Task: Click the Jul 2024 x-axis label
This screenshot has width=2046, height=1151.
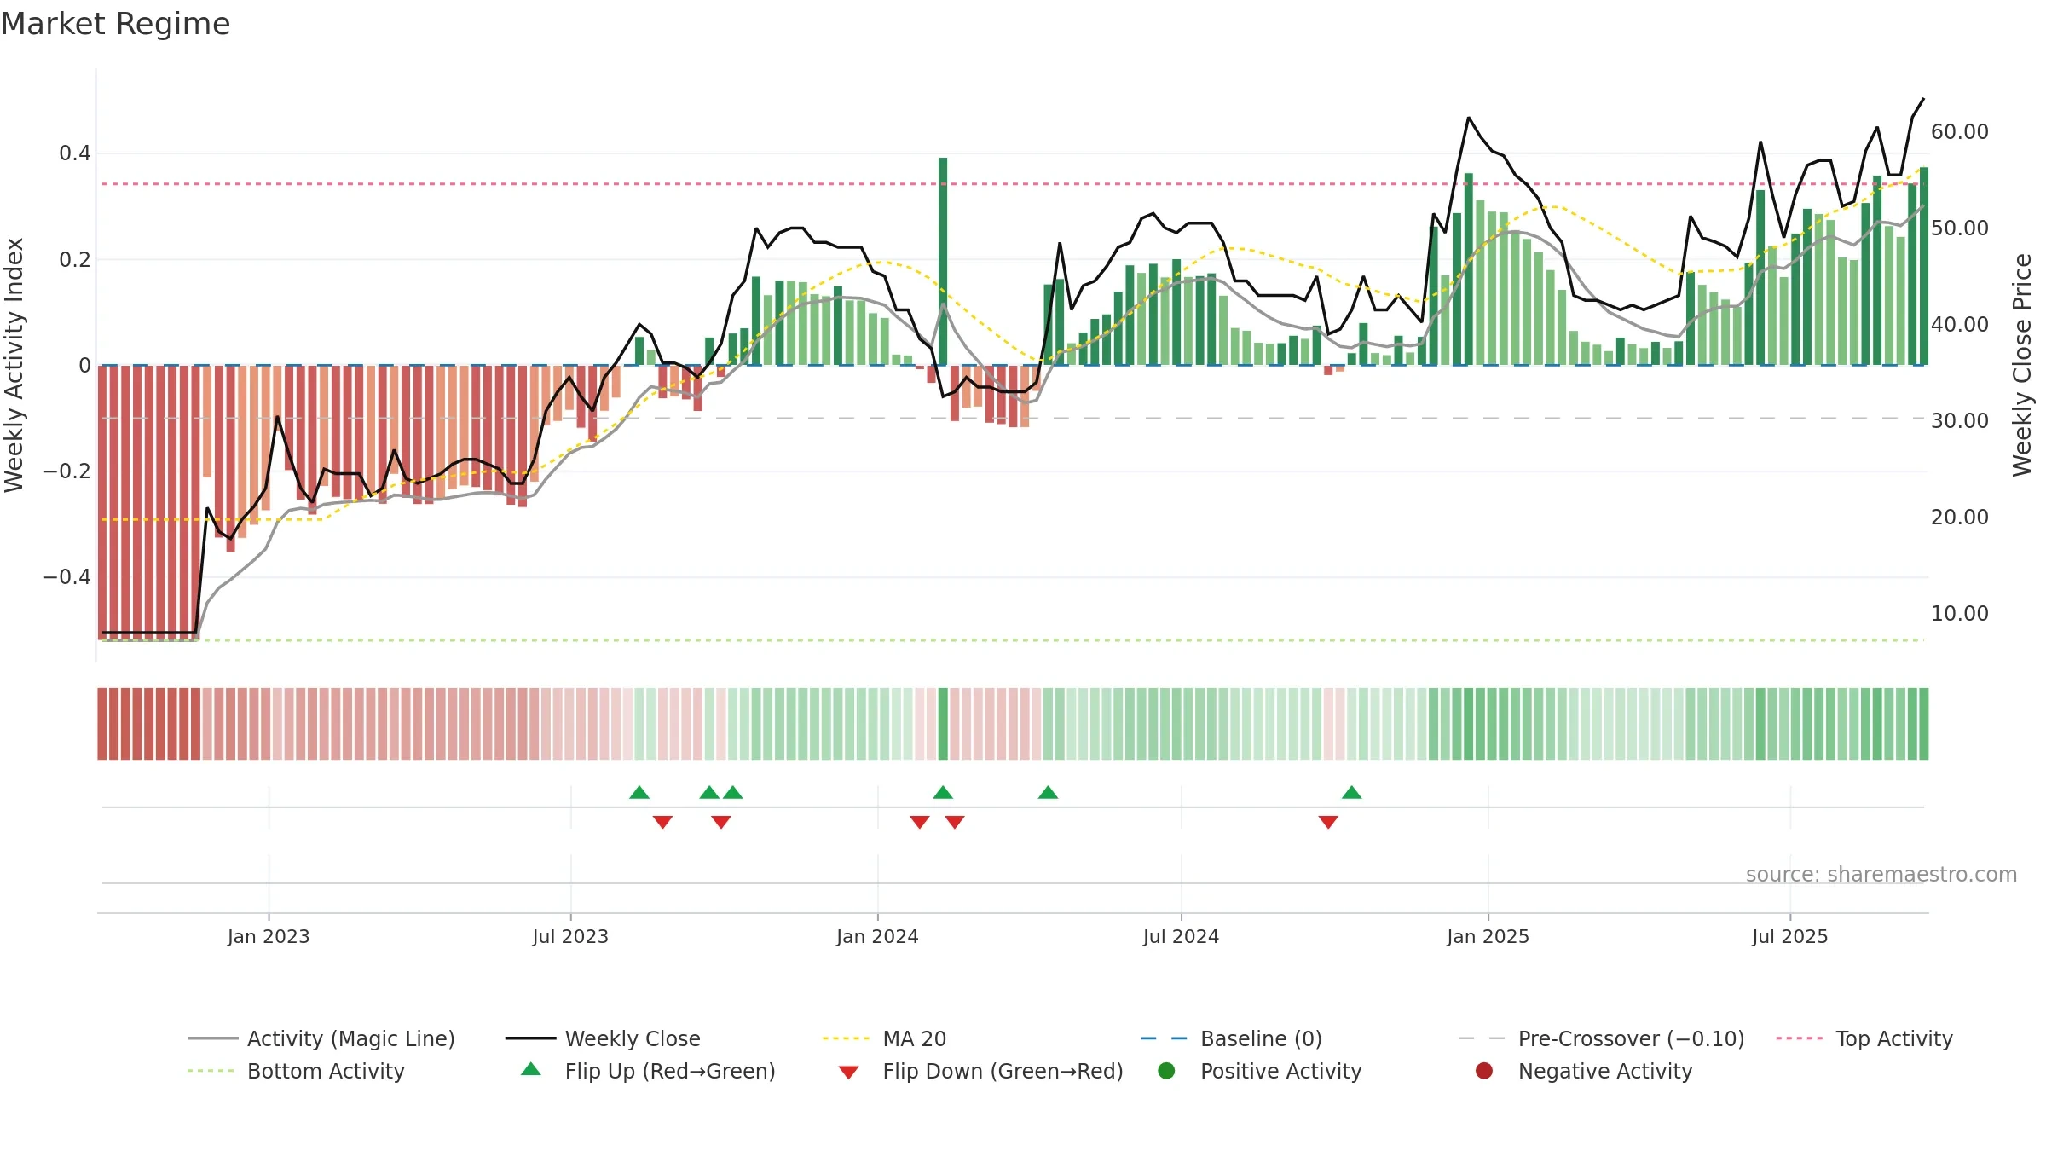Action: (1181, 937)
